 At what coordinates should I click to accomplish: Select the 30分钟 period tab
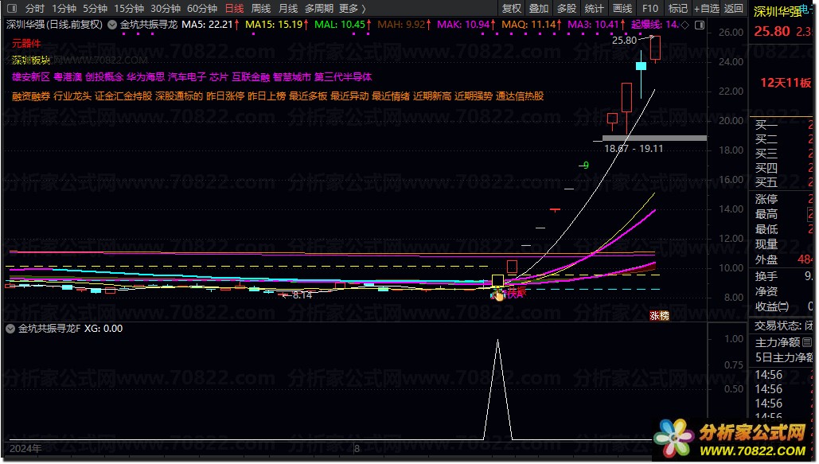[166, 9]
